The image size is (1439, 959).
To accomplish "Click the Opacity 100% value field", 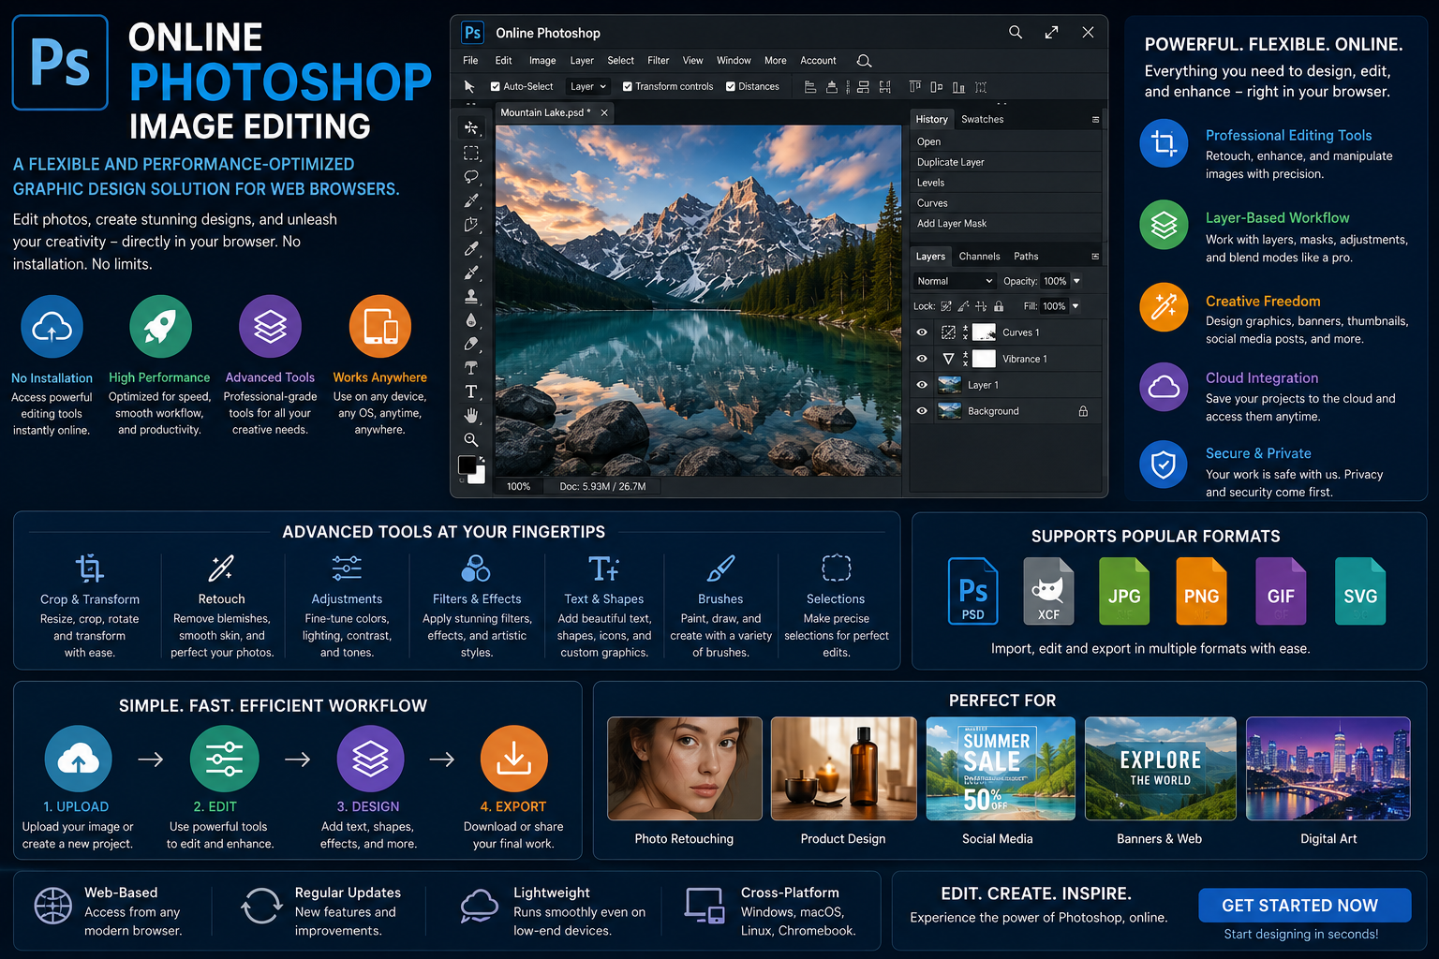I will [x=1055, y=281].
